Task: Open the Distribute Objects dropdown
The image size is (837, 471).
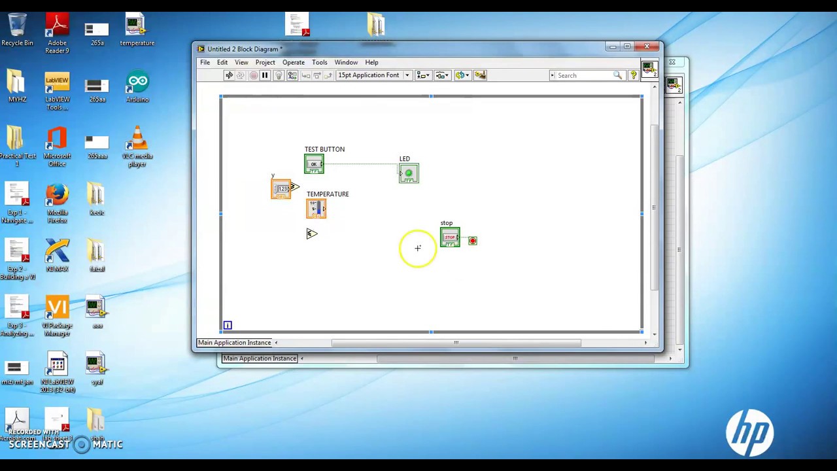Action: 443,75
